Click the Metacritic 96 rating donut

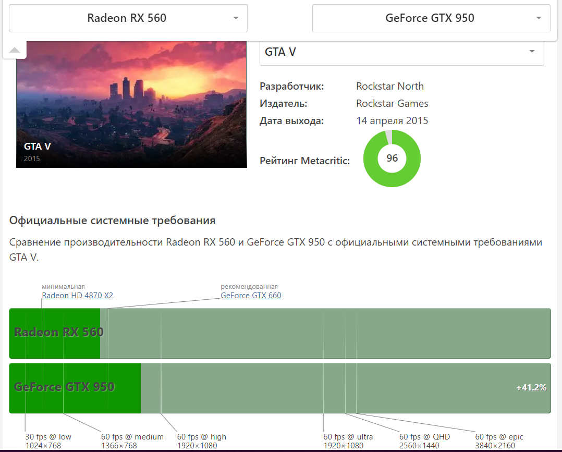click(x=392, y=158)
